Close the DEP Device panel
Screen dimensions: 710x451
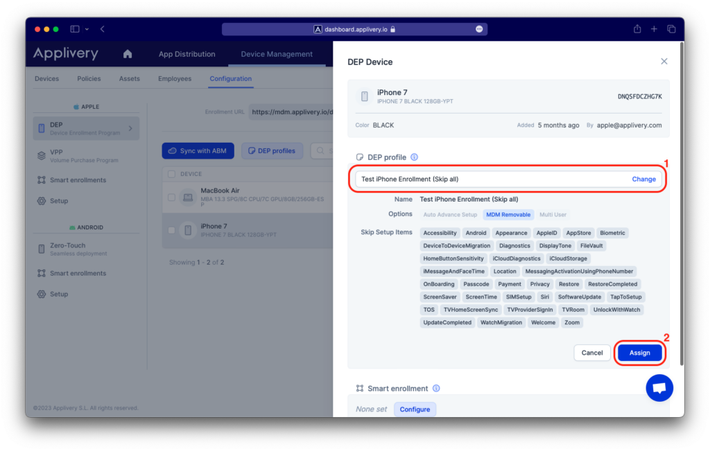[x=664, y=61]
